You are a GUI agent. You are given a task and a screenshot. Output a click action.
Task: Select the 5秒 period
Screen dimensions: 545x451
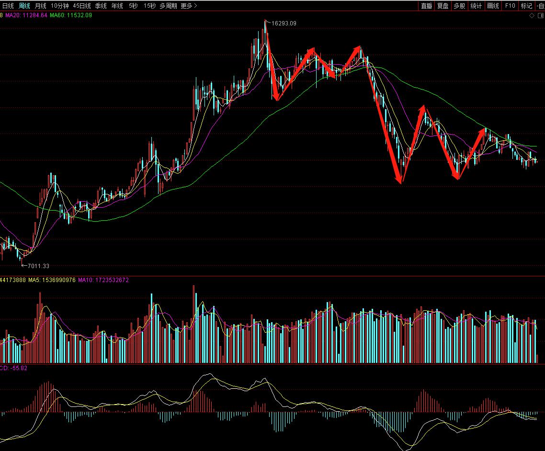[133, 6]
